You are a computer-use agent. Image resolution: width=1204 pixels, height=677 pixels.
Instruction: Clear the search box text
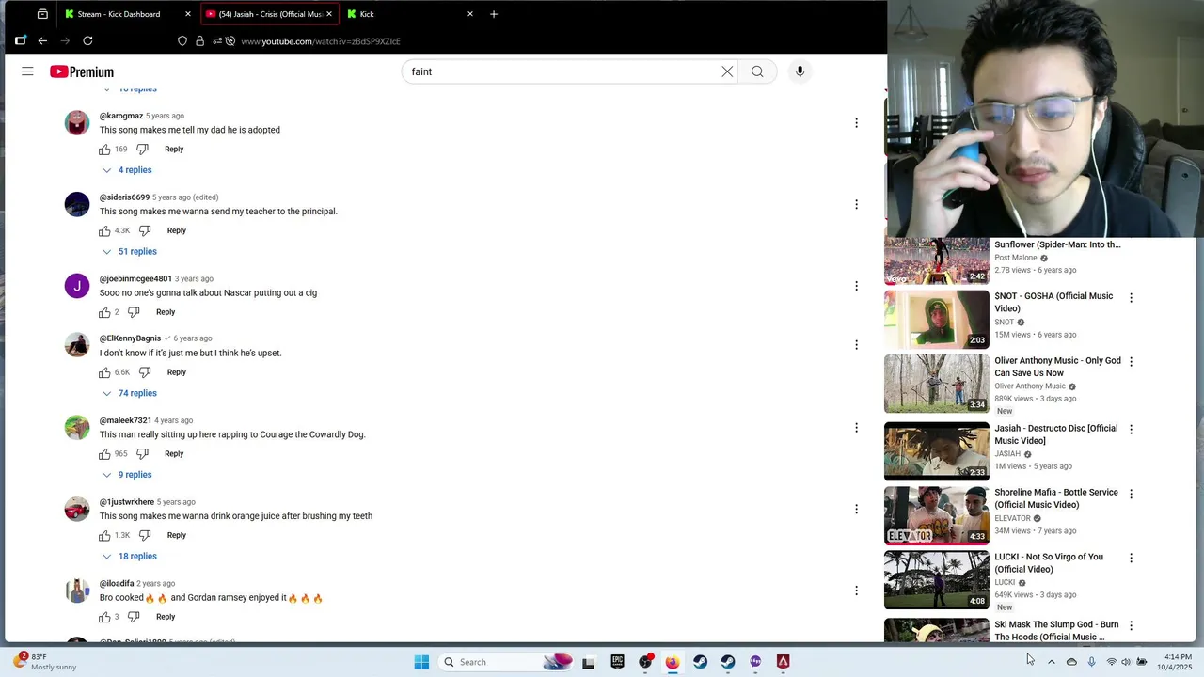point(727,71)
